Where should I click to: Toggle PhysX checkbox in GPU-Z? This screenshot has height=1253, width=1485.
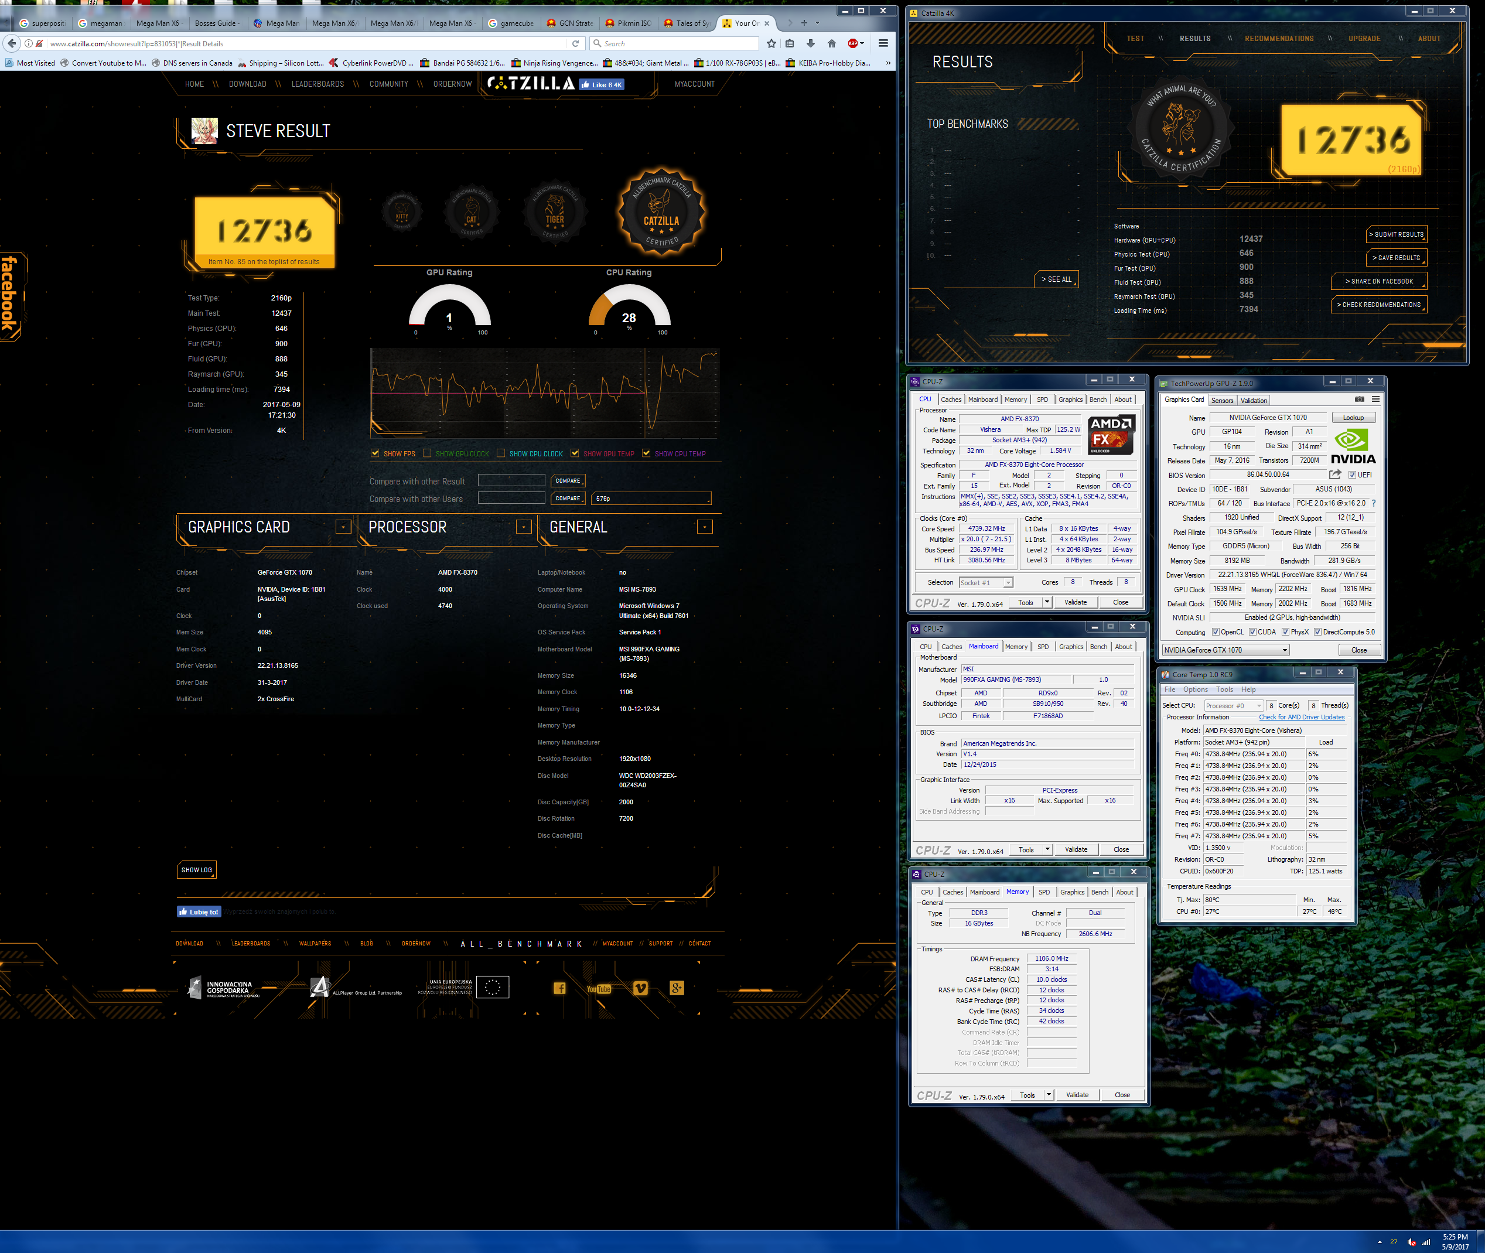(x=1285, y=632)
